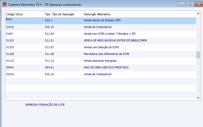Select code cell 5104

(x=9, y=34)
